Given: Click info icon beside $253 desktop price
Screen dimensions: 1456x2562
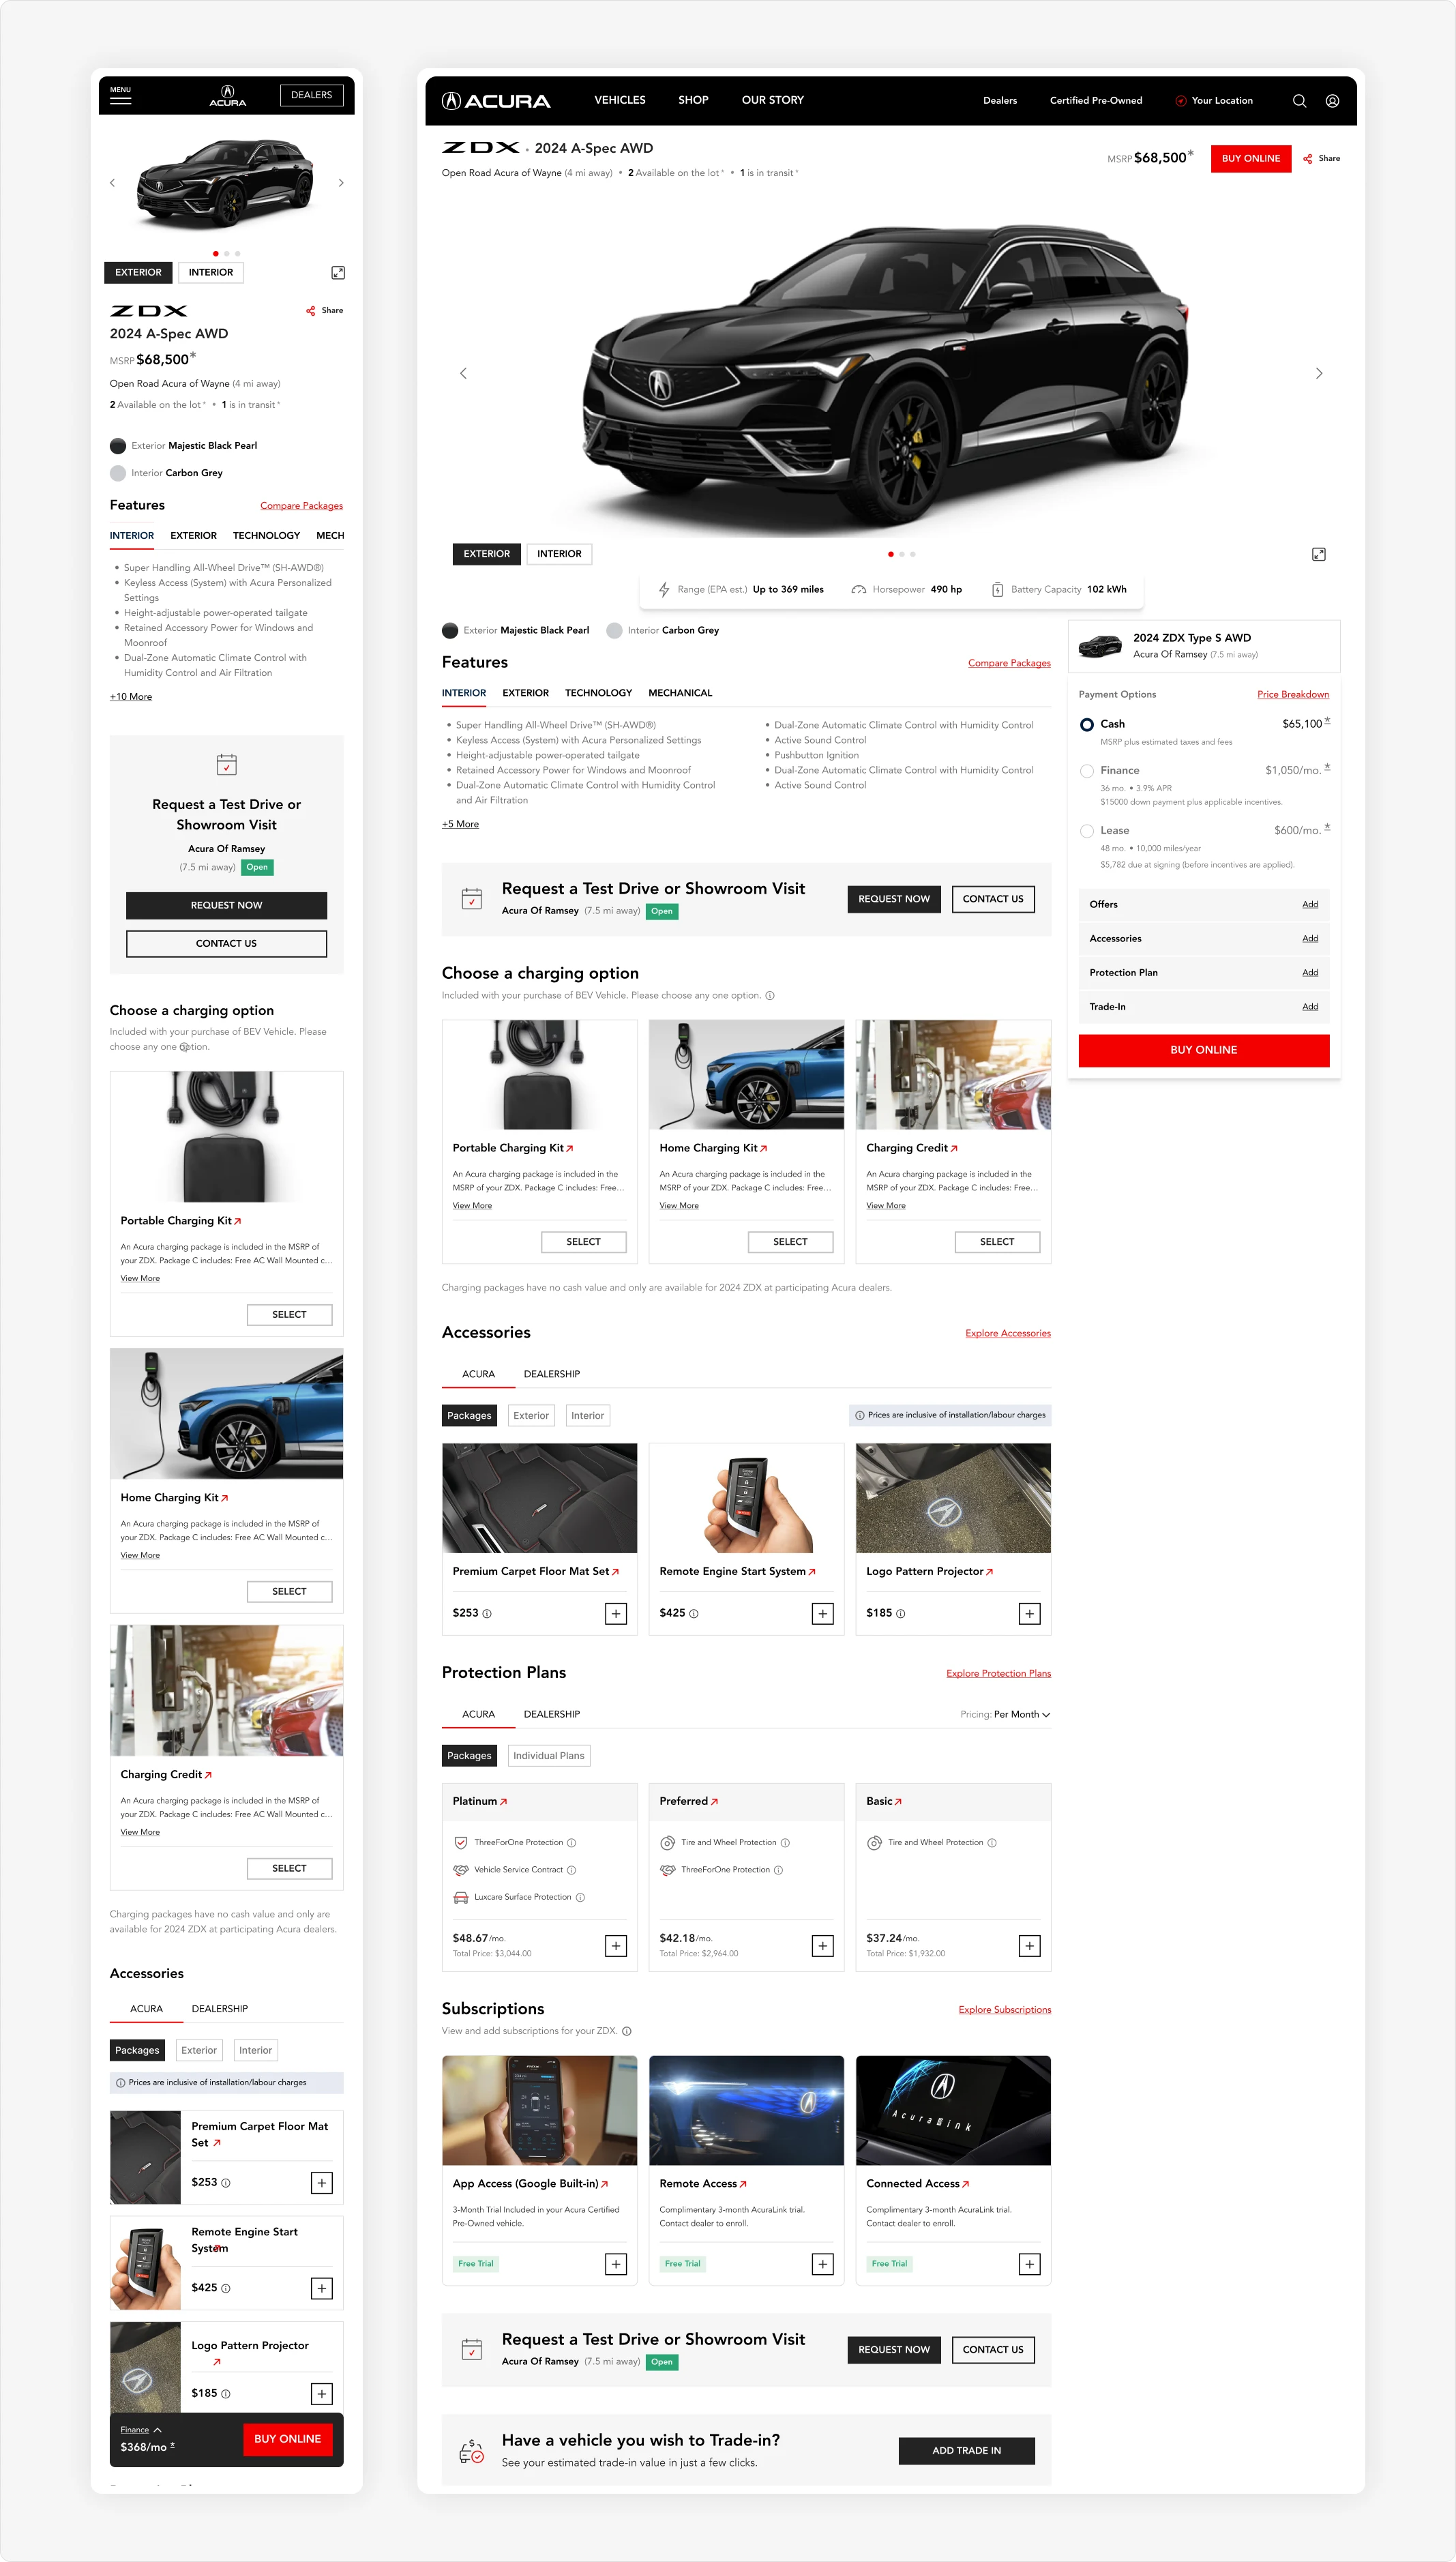Looking at the screenshot, I should [487, 1614].
